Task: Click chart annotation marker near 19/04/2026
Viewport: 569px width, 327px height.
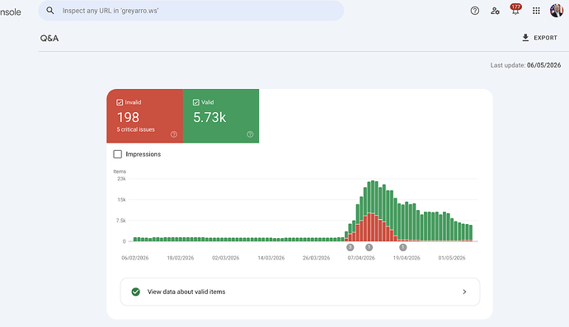Action: (x=402, y=247)
